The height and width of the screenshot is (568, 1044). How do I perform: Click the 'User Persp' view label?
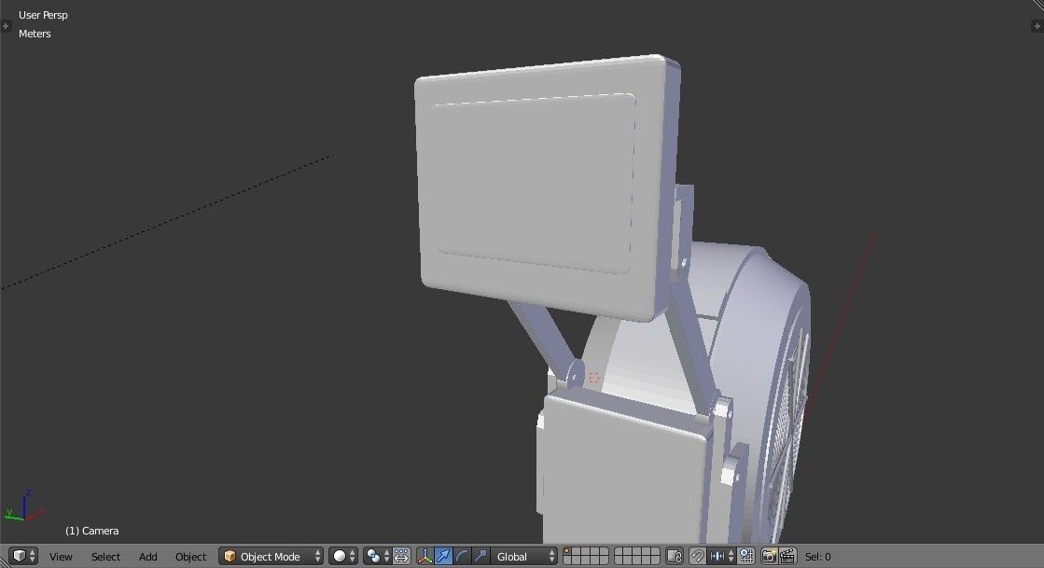point(43,15)
